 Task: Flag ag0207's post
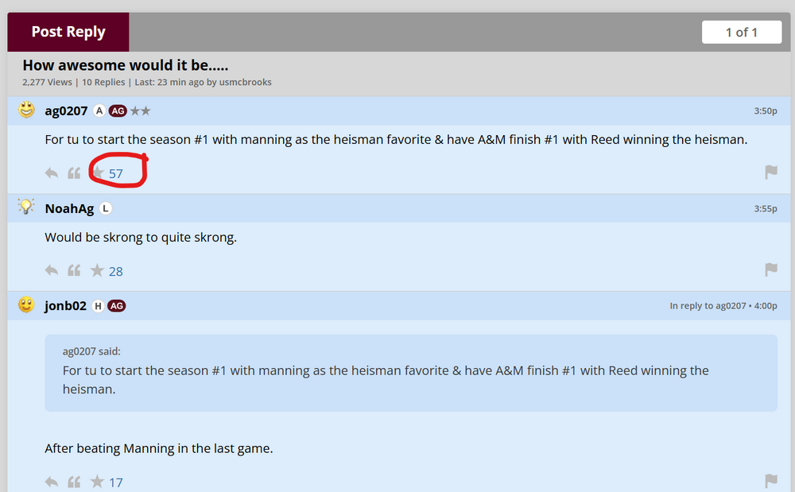pos(770,172)
